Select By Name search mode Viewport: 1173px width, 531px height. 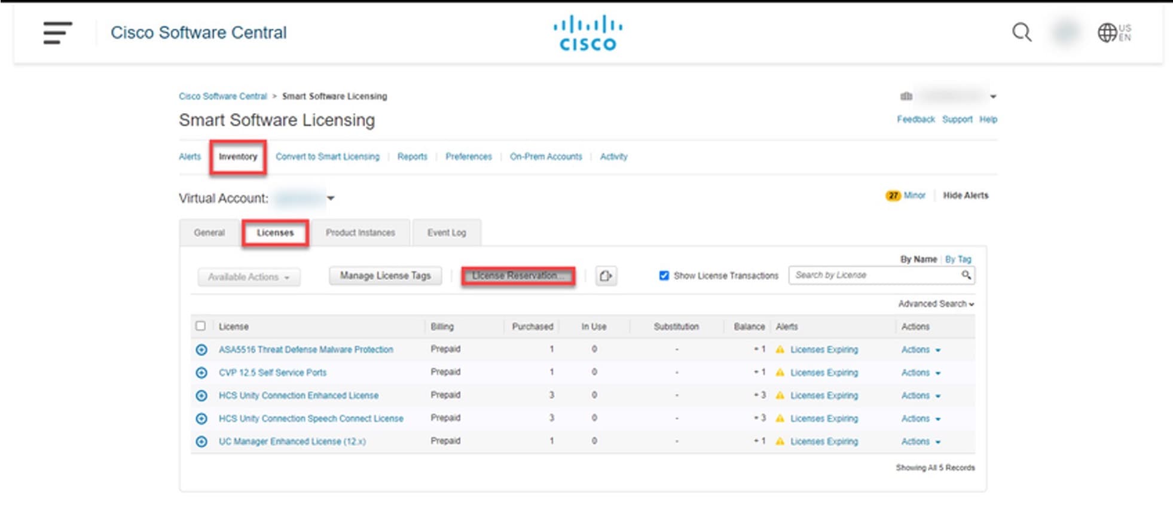918,260
